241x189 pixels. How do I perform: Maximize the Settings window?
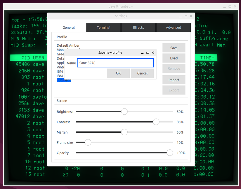(x=186, y=16)
